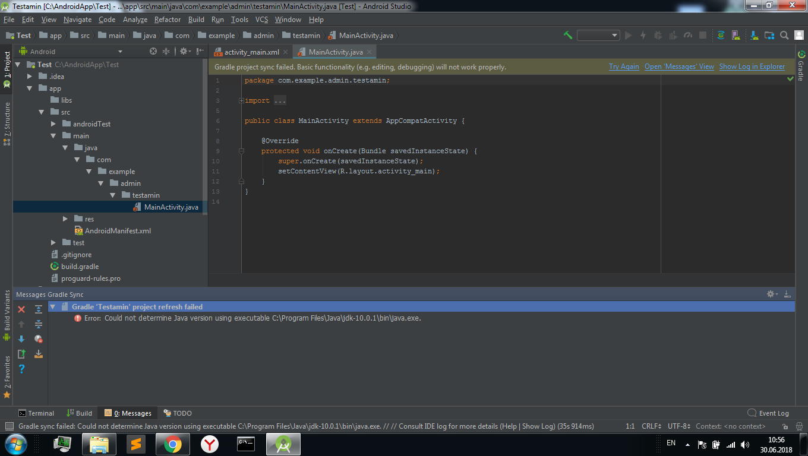Viewport: 808px width, 456px height.
Task: Toggle the Hide Warnings filter icon
Action: 39,339
